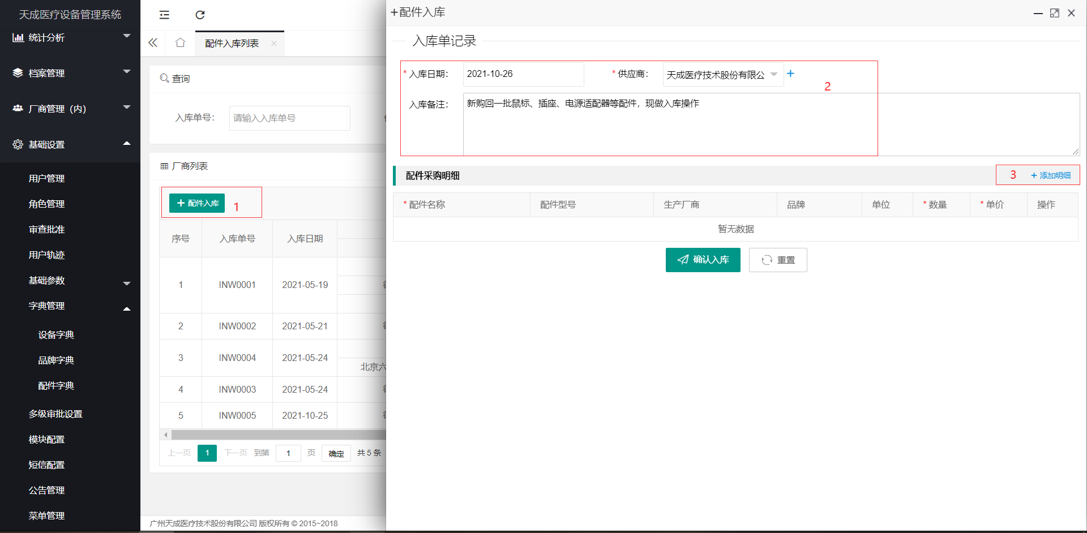The width and height of the screenshot is (1087, 533).
Task: Open 角色管理 menu item
Action: [x=47, y=204]
